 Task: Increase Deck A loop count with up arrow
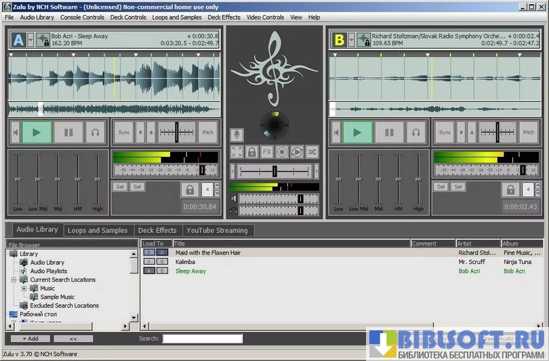pyautogui.click(x=216, y=186)
